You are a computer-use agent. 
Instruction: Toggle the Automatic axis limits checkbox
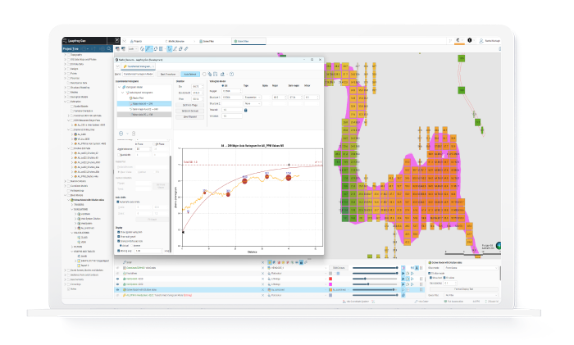pyautogui.click(x=118, y=202)
